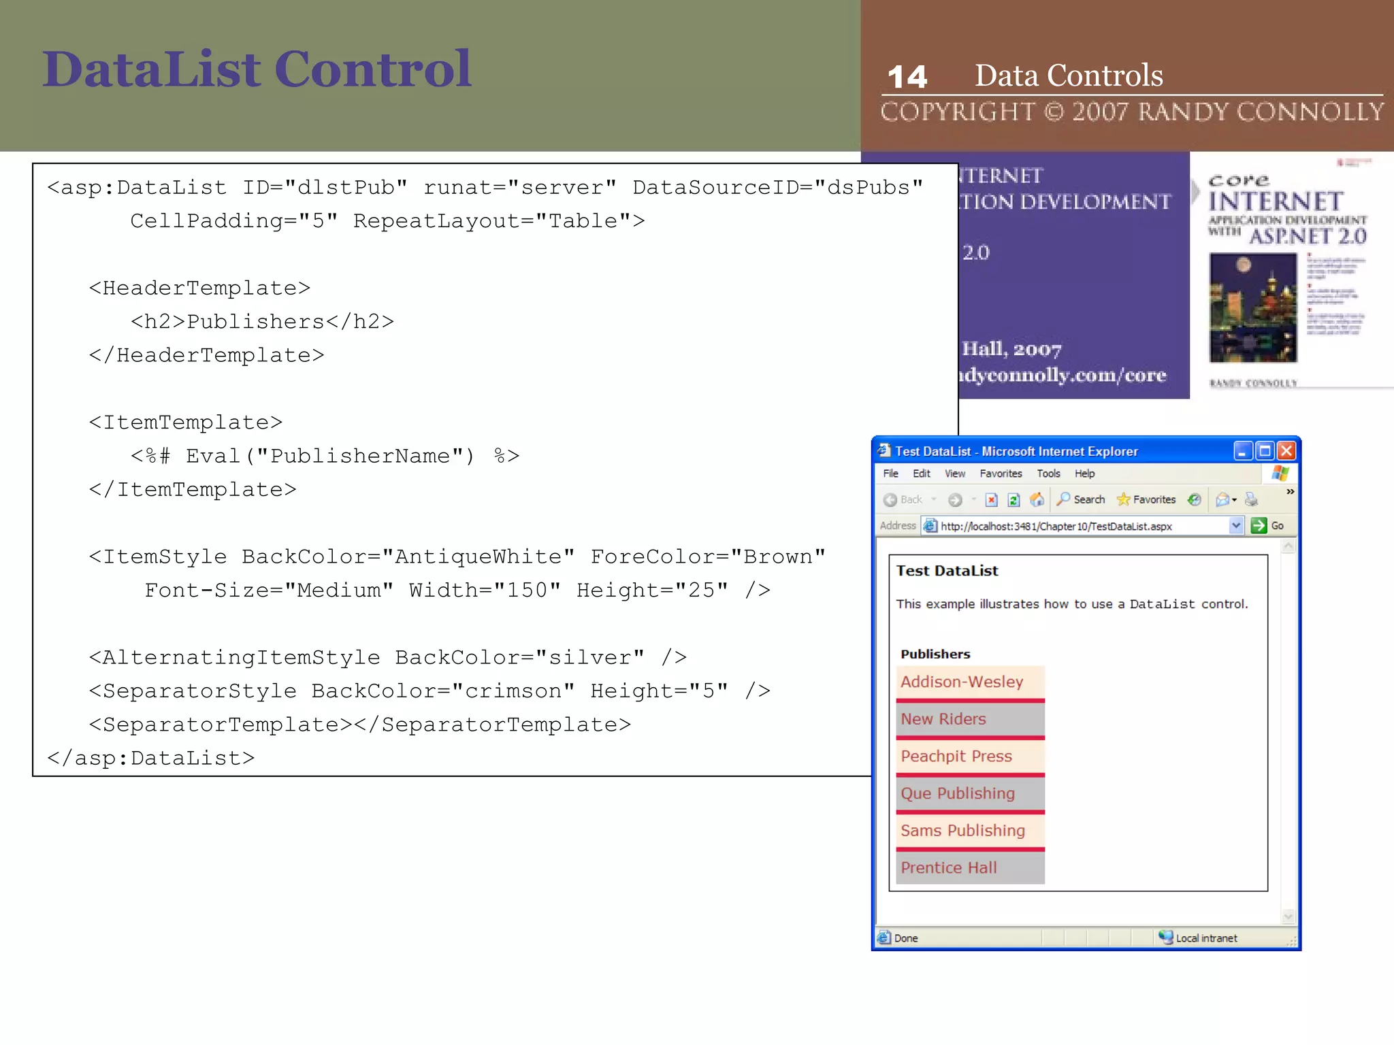Open the File menu

point(890,474)
